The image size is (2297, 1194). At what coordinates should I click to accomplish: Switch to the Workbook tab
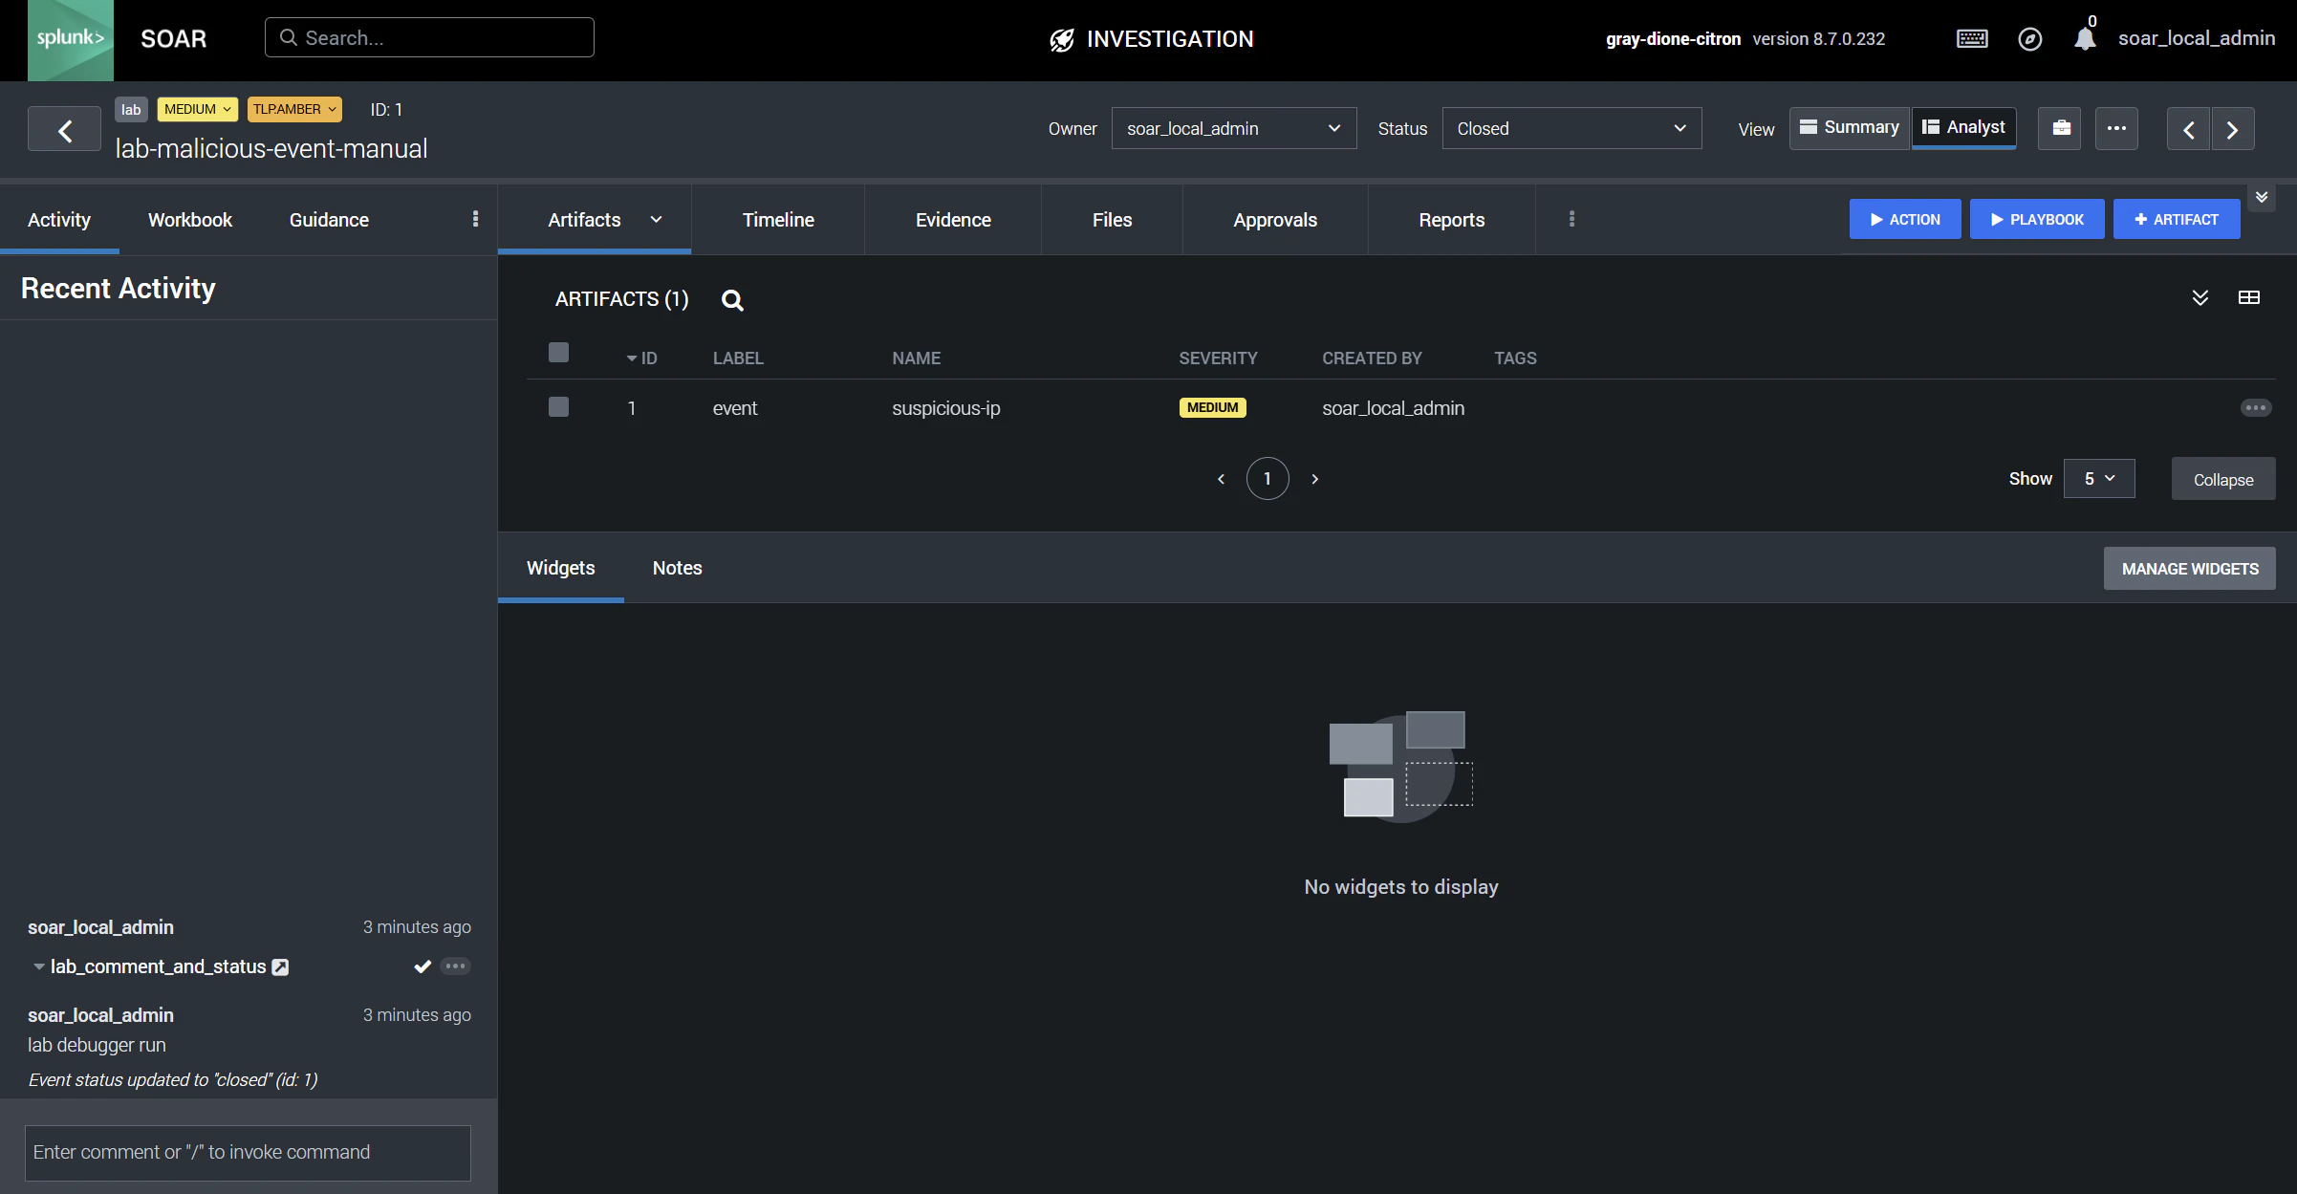pyautogui.click(x=190, y=220)
